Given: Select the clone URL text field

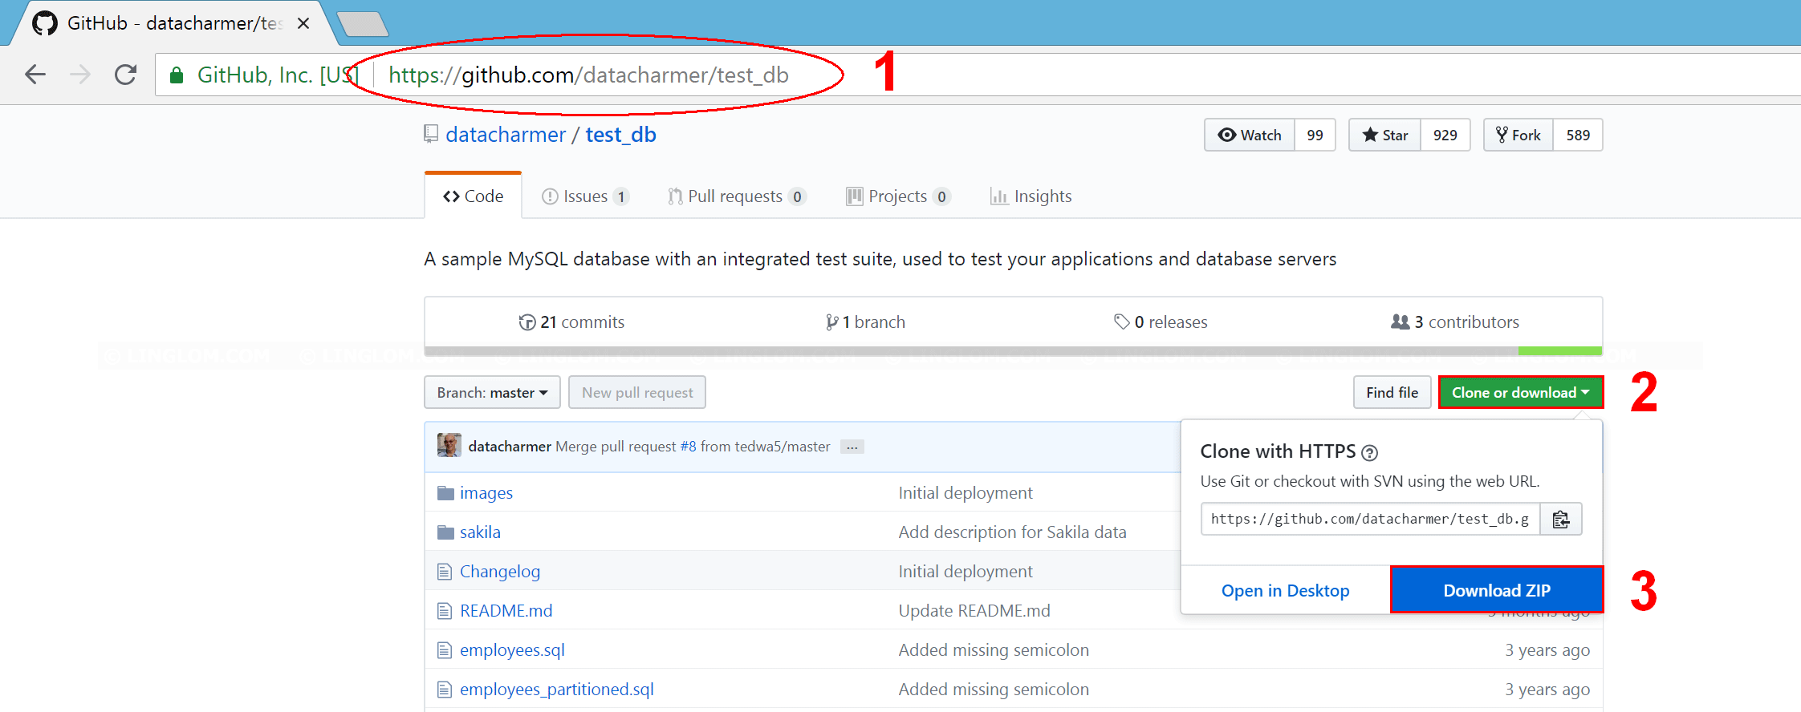Looking at the screenshot, I should [x=1370, y=519].
